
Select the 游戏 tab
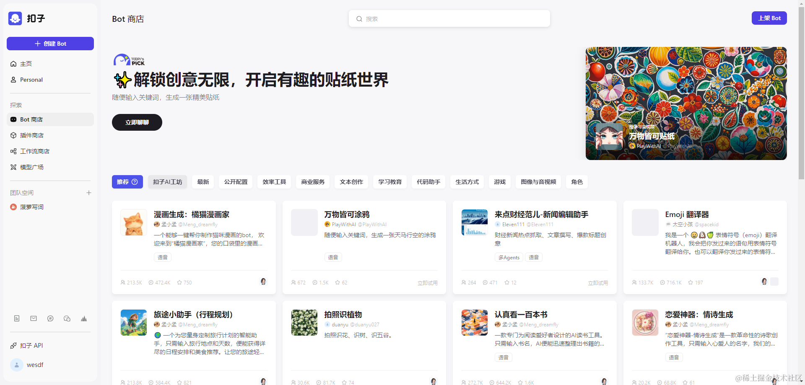500,182
